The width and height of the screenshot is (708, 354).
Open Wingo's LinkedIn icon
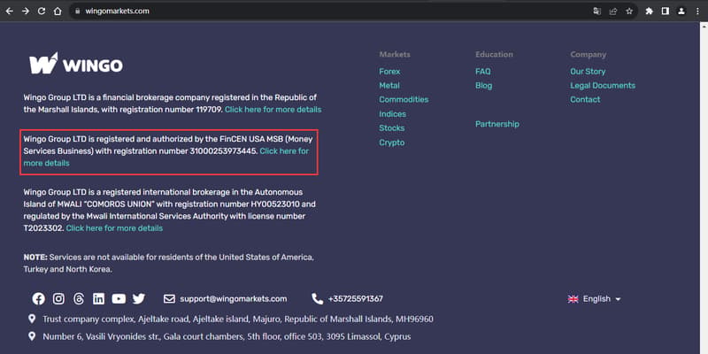point(98,298)
